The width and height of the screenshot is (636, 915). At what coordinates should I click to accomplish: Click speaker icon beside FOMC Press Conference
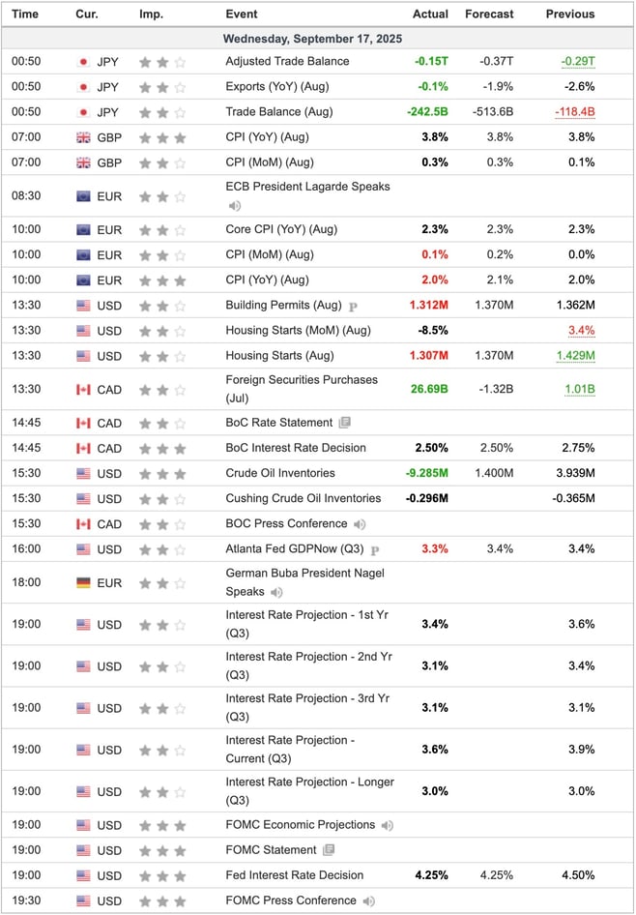click(368, 901)
